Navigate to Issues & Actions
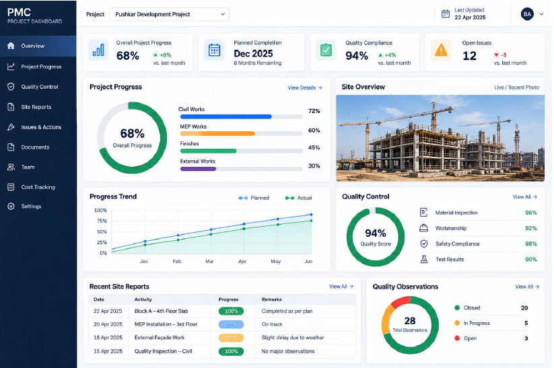 38,126
